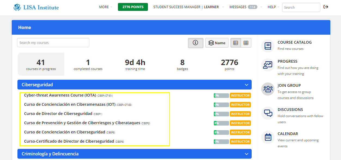Open the Calendar icon
Screen dimensions: 341x160
[x=268, y=137]
